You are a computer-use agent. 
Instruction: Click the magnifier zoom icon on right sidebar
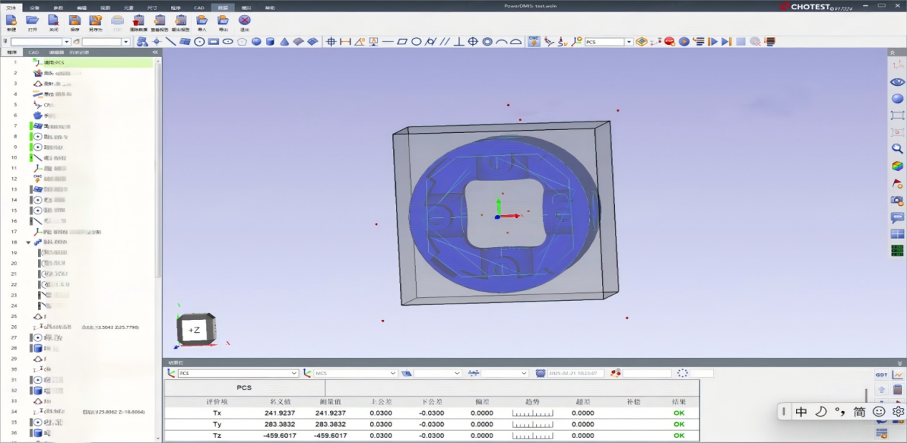[897, 149]
